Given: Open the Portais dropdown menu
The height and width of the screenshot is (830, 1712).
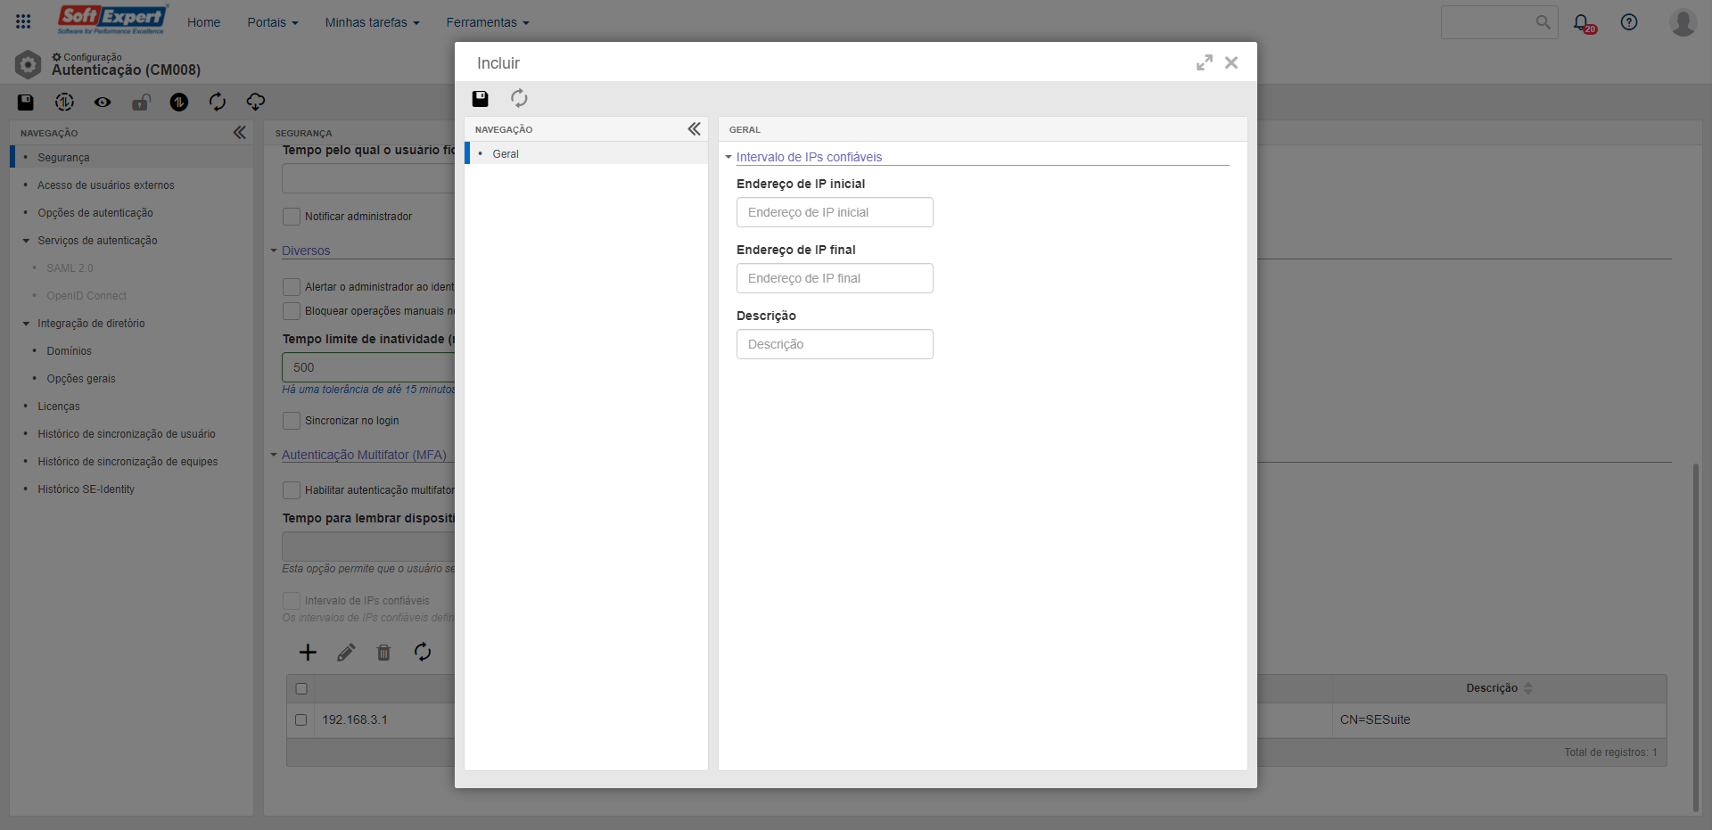Looking at the screenshot, I should (x=273, y=22).
